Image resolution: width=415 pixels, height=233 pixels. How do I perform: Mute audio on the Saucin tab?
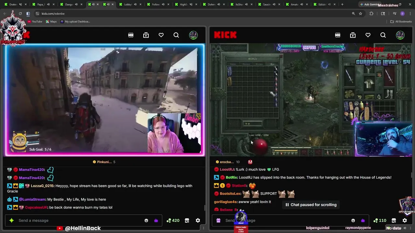coord(274,4)
